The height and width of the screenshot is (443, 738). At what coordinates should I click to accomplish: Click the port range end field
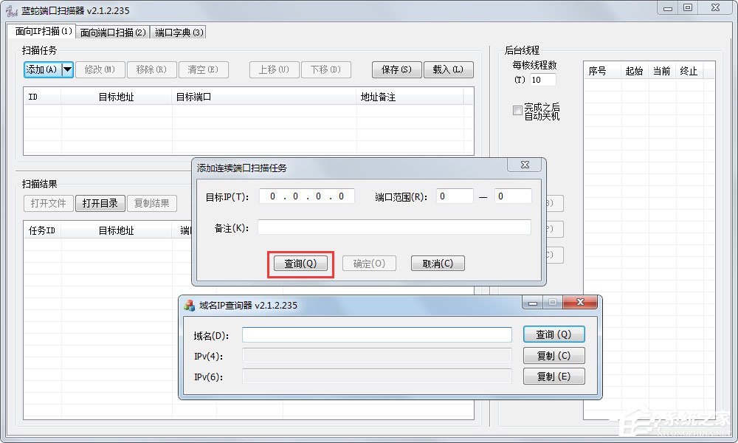click(513, 196)
